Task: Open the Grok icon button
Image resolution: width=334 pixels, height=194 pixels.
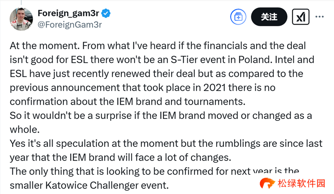Action: click(x=300, y=17)
